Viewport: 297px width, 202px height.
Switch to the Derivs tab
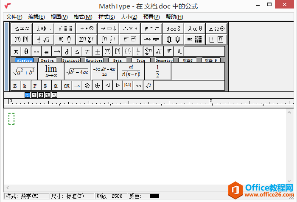pos(48,60)
